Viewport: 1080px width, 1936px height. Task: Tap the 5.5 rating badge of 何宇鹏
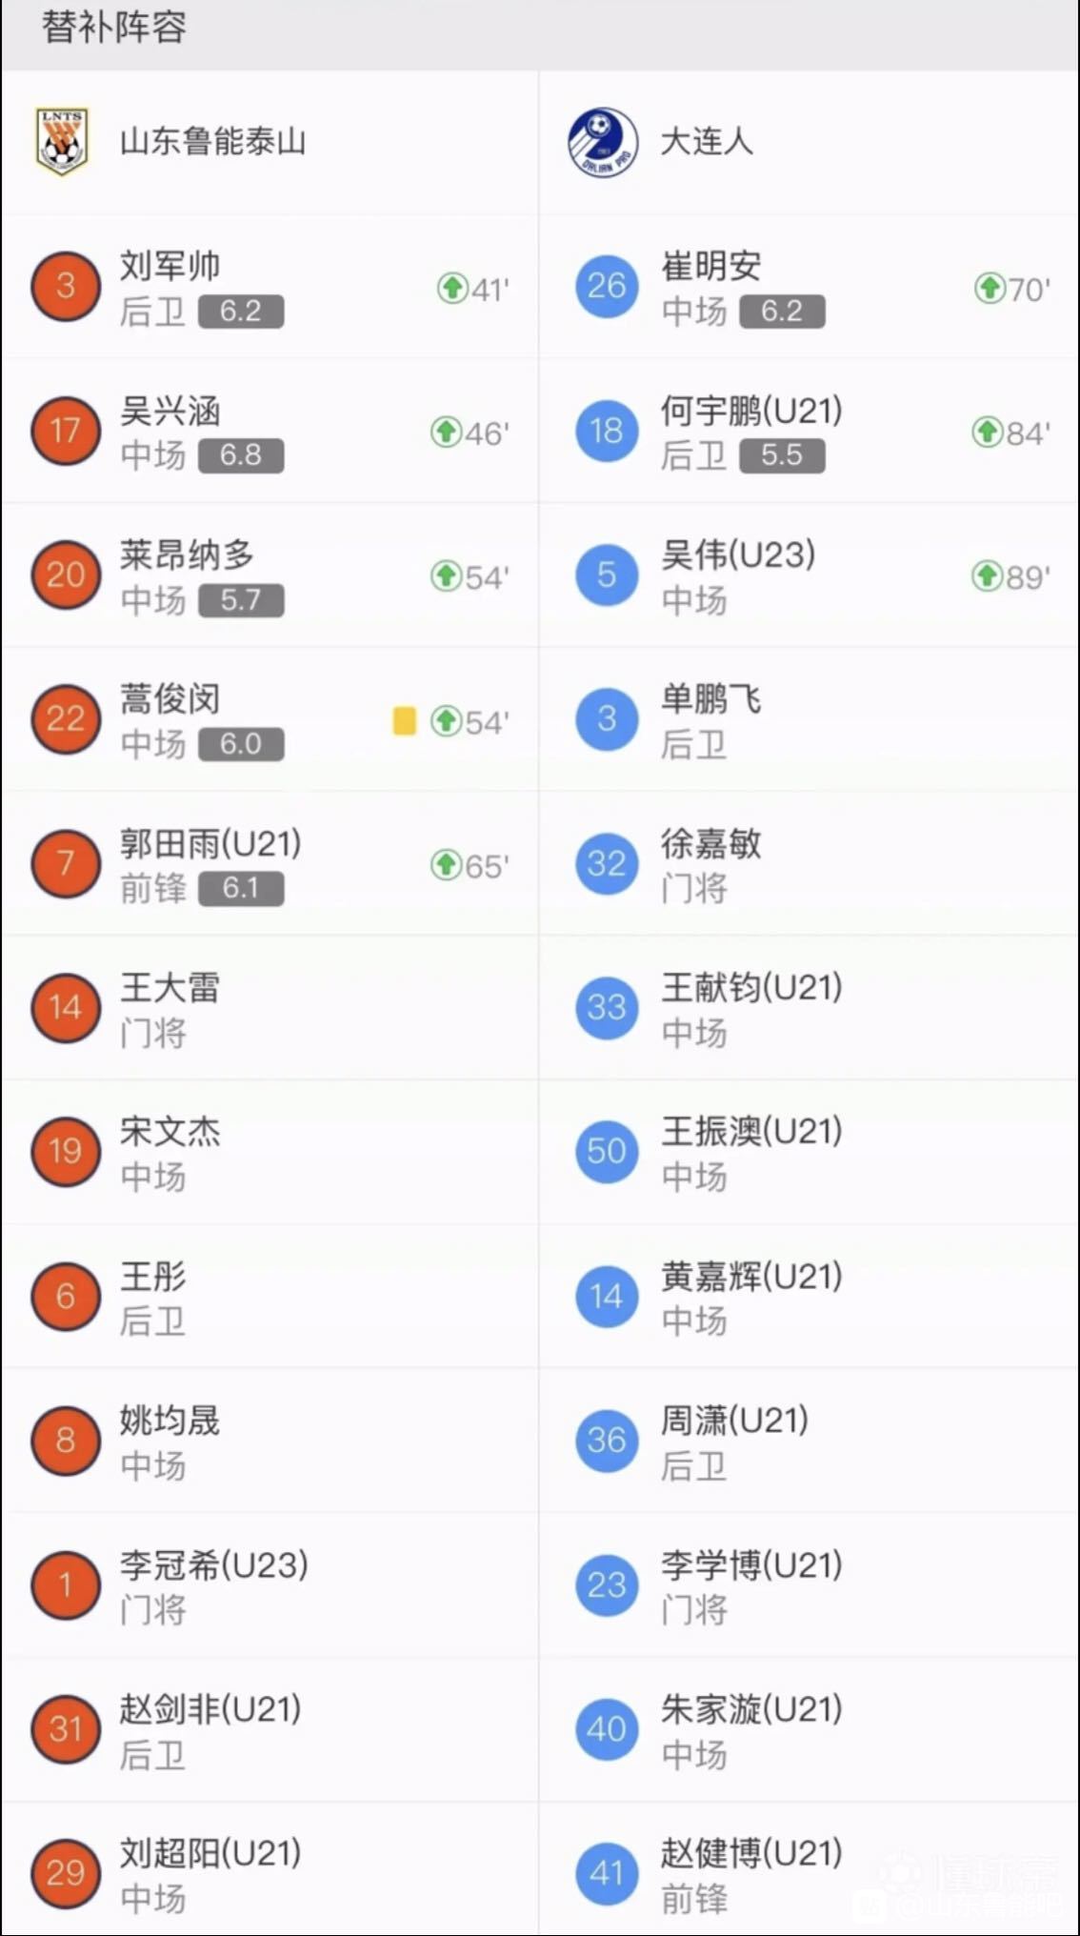pos(782,455)
